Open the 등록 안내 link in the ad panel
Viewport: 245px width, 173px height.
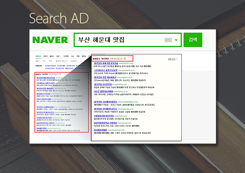pos(171,59)
